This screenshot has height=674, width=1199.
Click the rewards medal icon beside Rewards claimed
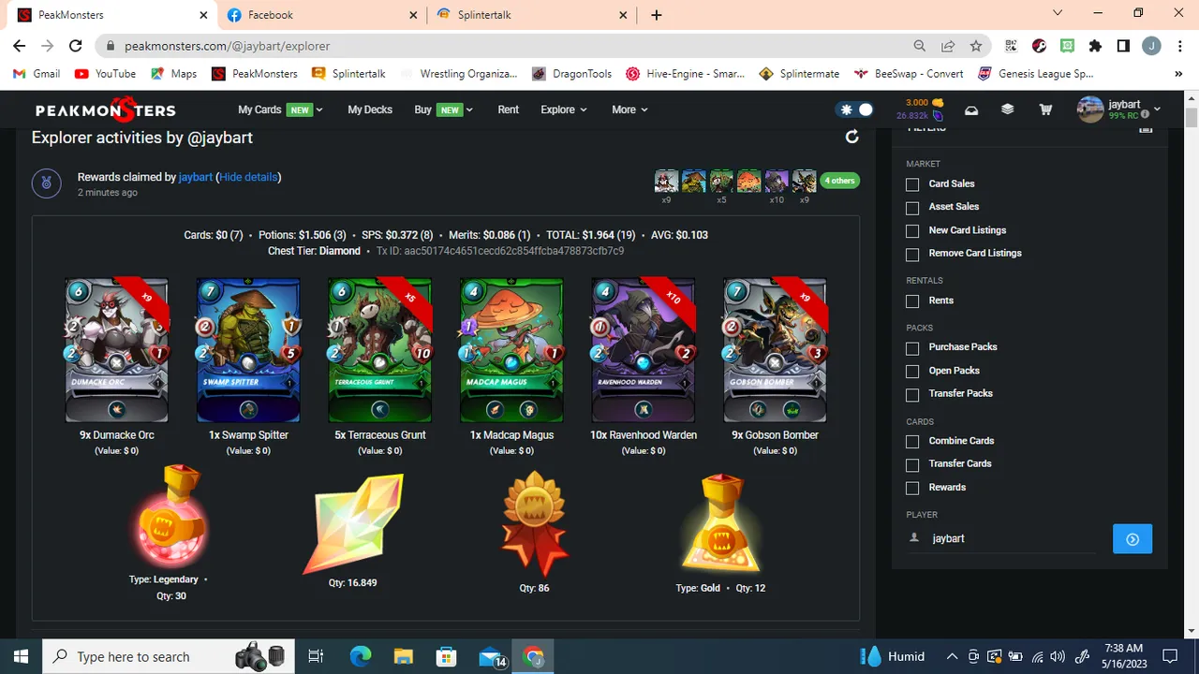point(47,183)
